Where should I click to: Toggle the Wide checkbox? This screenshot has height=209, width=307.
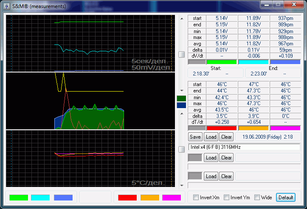257,197
